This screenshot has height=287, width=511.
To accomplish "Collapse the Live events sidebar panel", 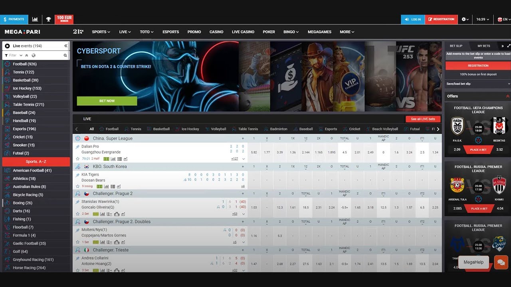I will tap(66, 46).
